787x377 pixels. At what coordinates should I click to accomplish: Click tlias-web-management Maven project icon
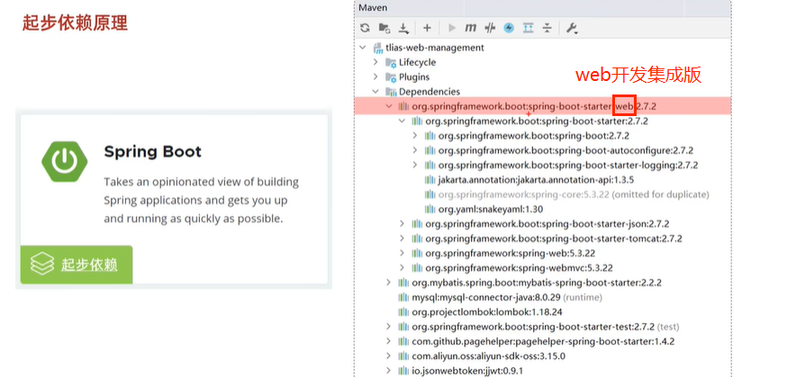tap(378, 48)
